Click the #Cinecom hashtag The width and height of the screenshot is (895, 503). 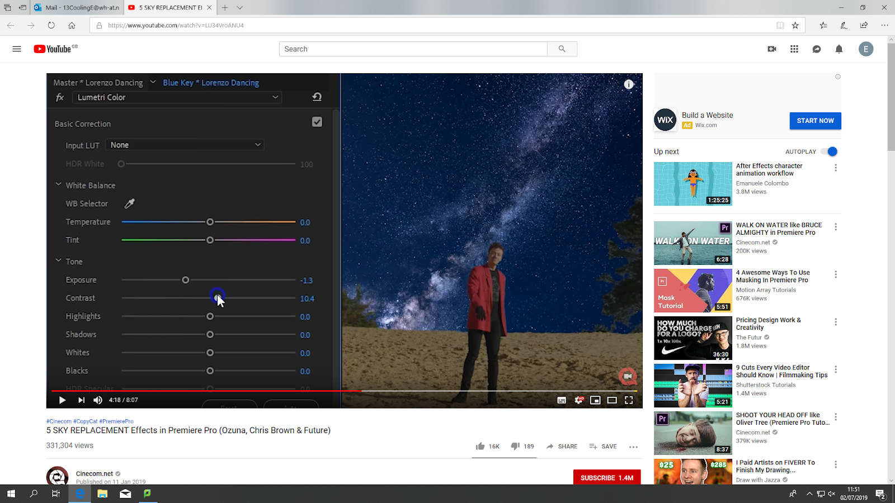pyautogui.click(x=59, y=421)
